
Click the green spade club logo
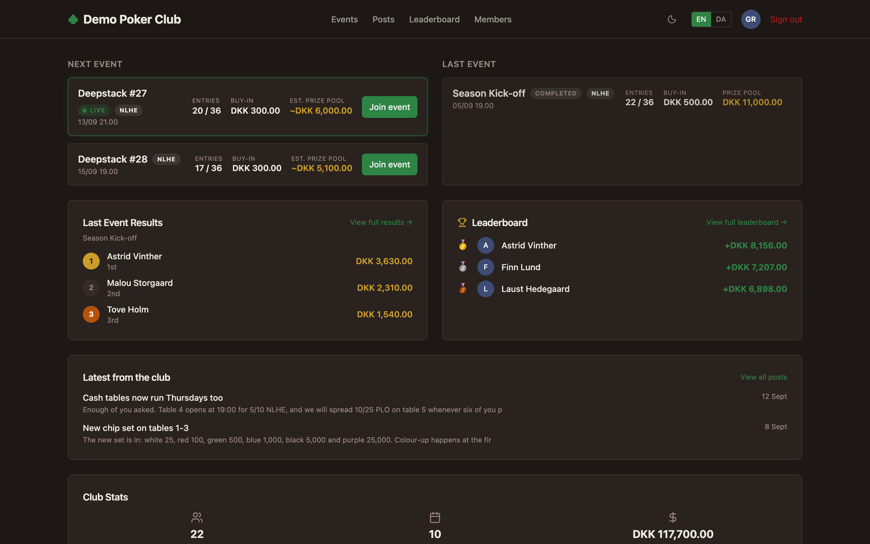pyautogui.click(x=73, y=19)
